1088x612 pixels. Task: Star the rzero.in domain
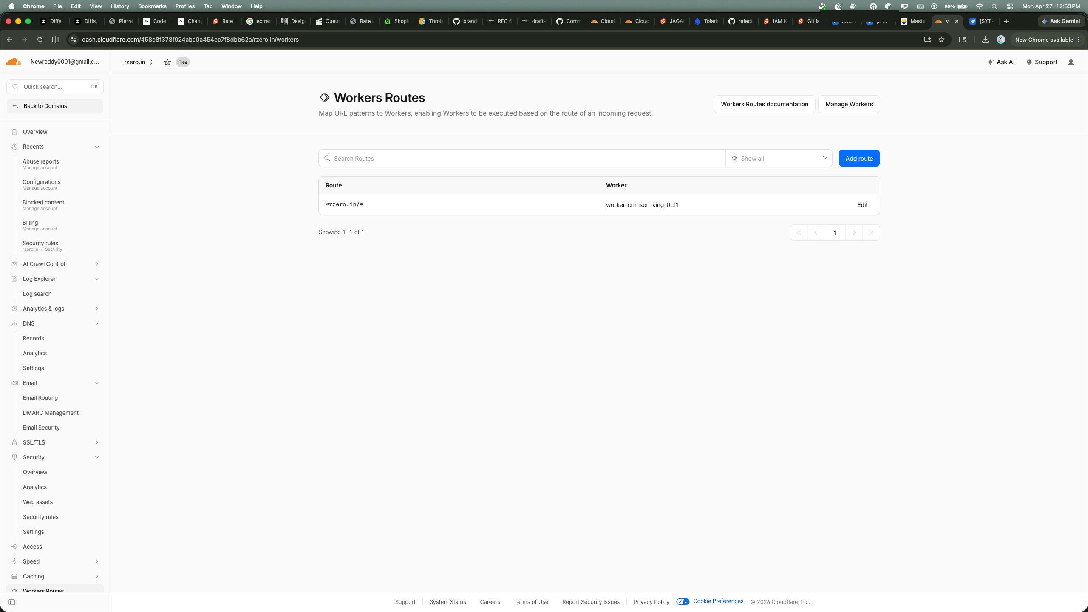167,62
